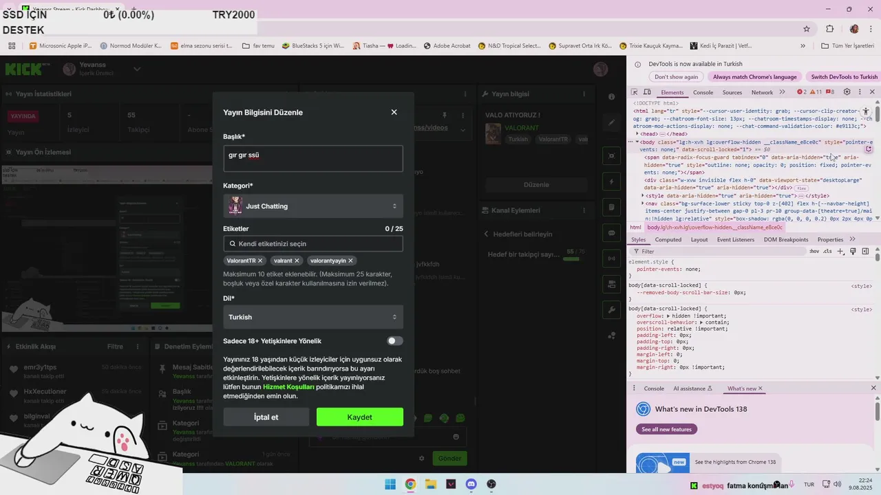Click the sidebar chat bubble icon
881x495 pixels.
tap(612, 233)
